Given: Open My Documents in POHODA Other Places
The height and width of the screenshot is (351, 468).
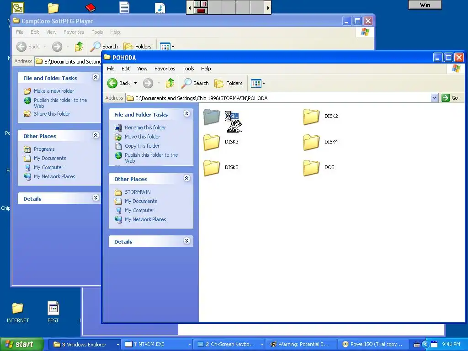Looking at the screenshot, I should click(141, 201).
